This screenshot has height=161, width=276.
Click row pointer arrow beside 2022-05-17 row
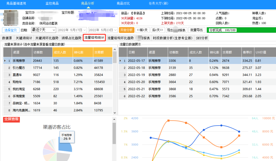[x=121, y=61]
